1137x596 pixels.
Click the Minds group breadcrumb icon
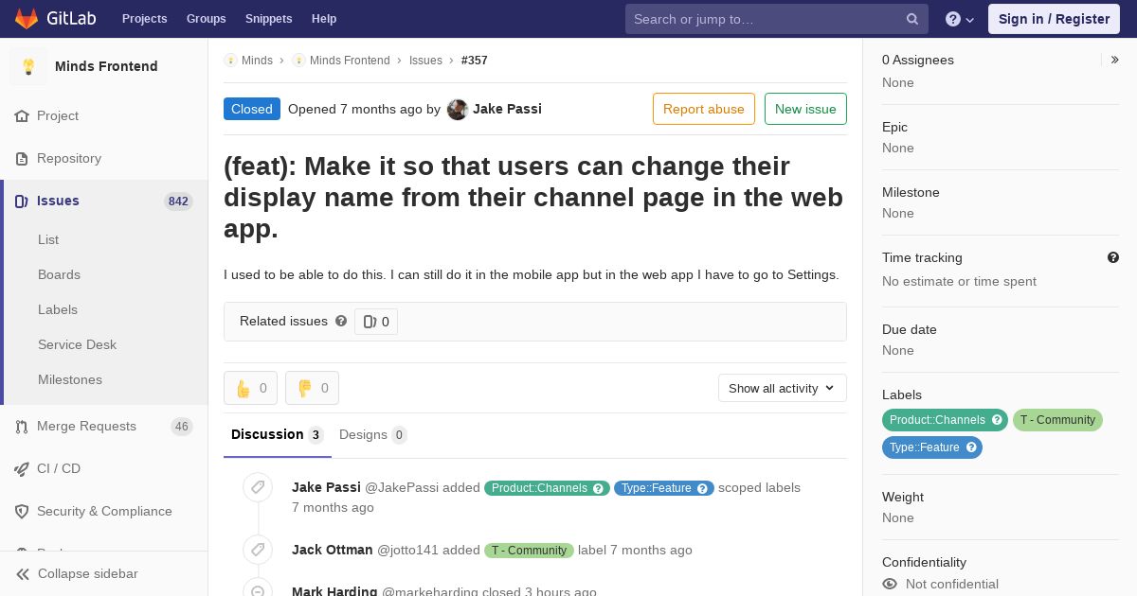pyautogui.click(x=230, y=61)
